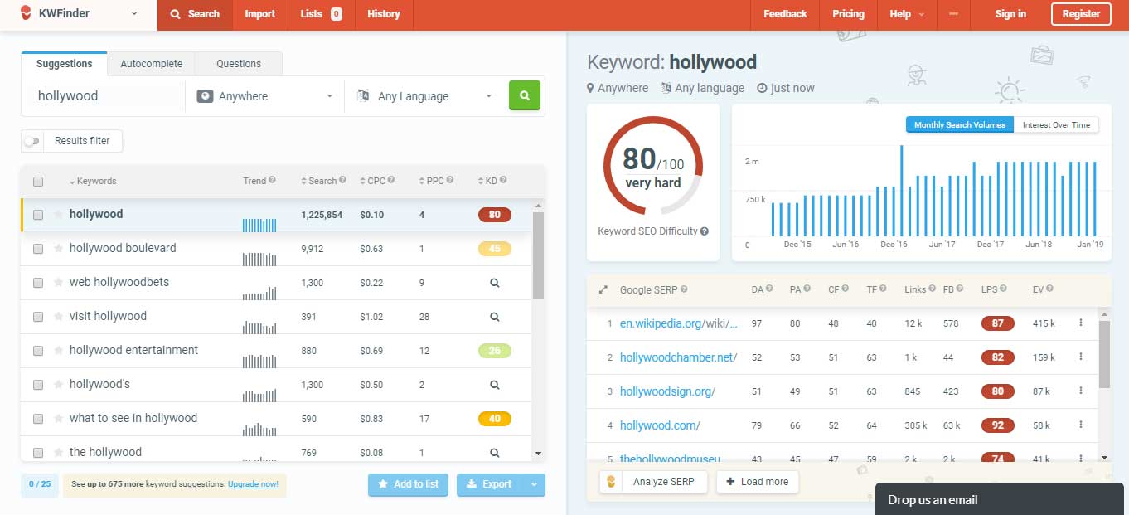Select all keywords with the header checkbox
This screenshot has width=1129, height=515.
click(x=37, y=180)
